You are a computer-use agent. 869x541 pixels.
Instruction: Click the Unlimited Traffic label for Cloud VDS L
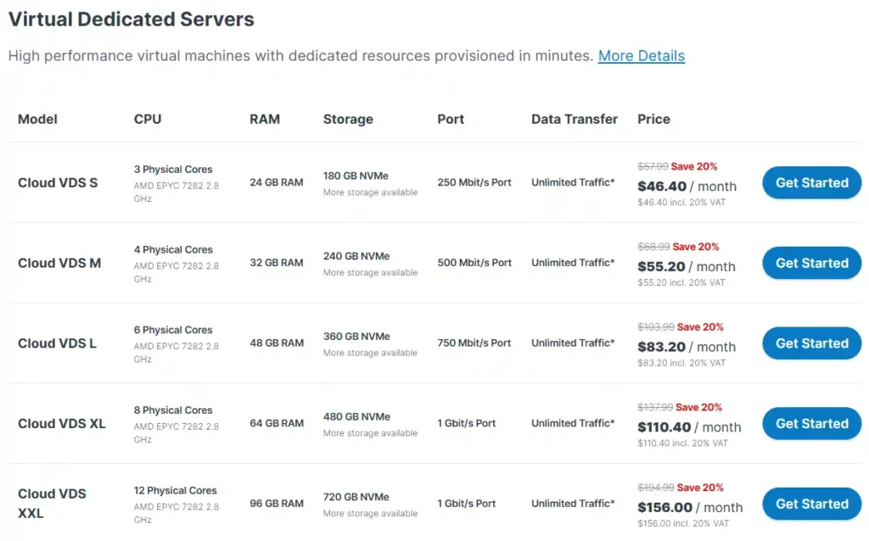click(x=572, y=343)
